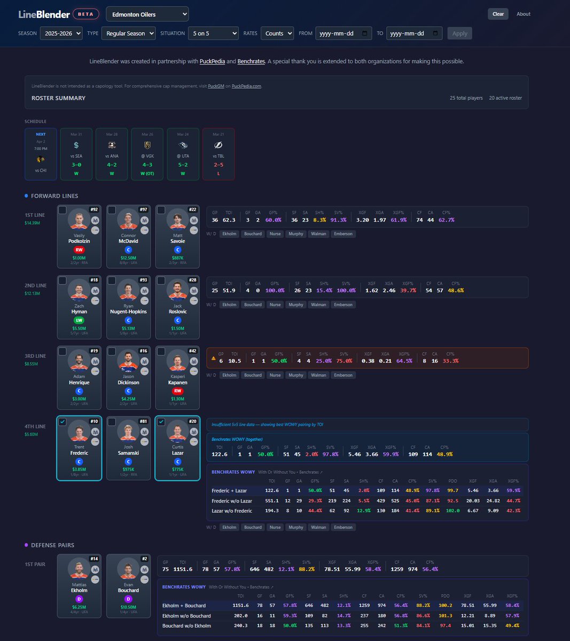Open bottom round link icon on McDavid card

point(144,230)
